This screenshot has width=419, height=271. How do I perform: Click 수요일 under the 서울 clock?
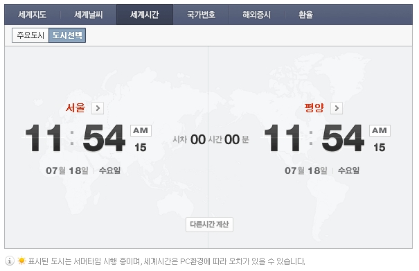click(x=110, y=171)
